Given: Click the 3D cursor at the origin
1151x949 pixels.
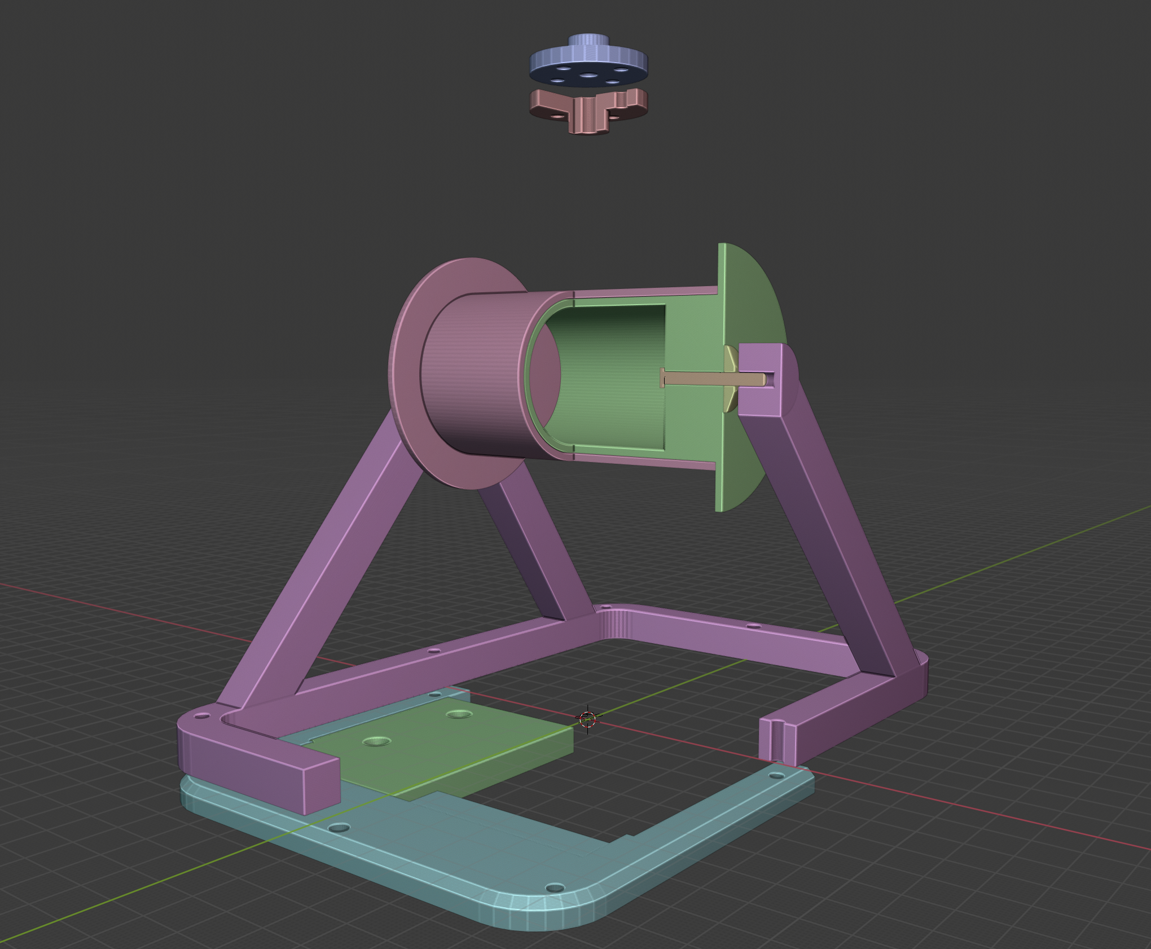Looking at the screenshot, I should [587, 719].
